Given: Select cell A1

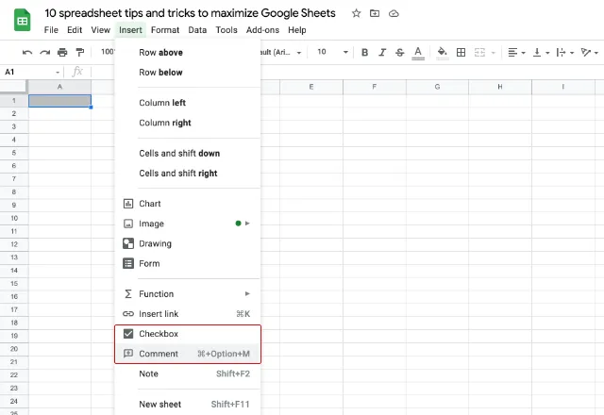Looking at the screenshot, I should [59, 101].
